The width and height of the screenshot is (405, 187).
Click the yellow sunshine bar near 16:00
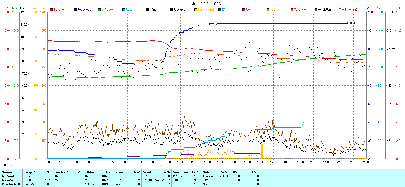(x=261, y=151)
